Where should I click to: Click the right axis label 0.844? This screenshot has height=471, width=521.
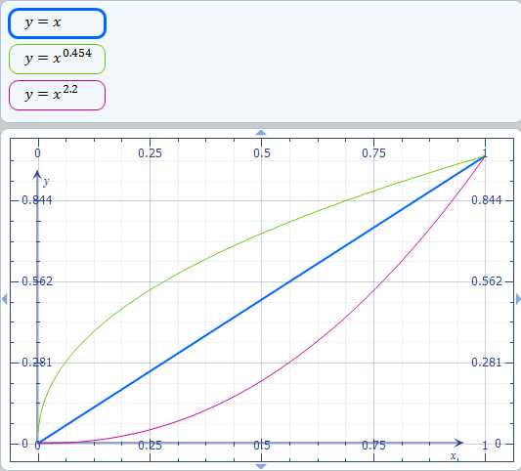487,200
